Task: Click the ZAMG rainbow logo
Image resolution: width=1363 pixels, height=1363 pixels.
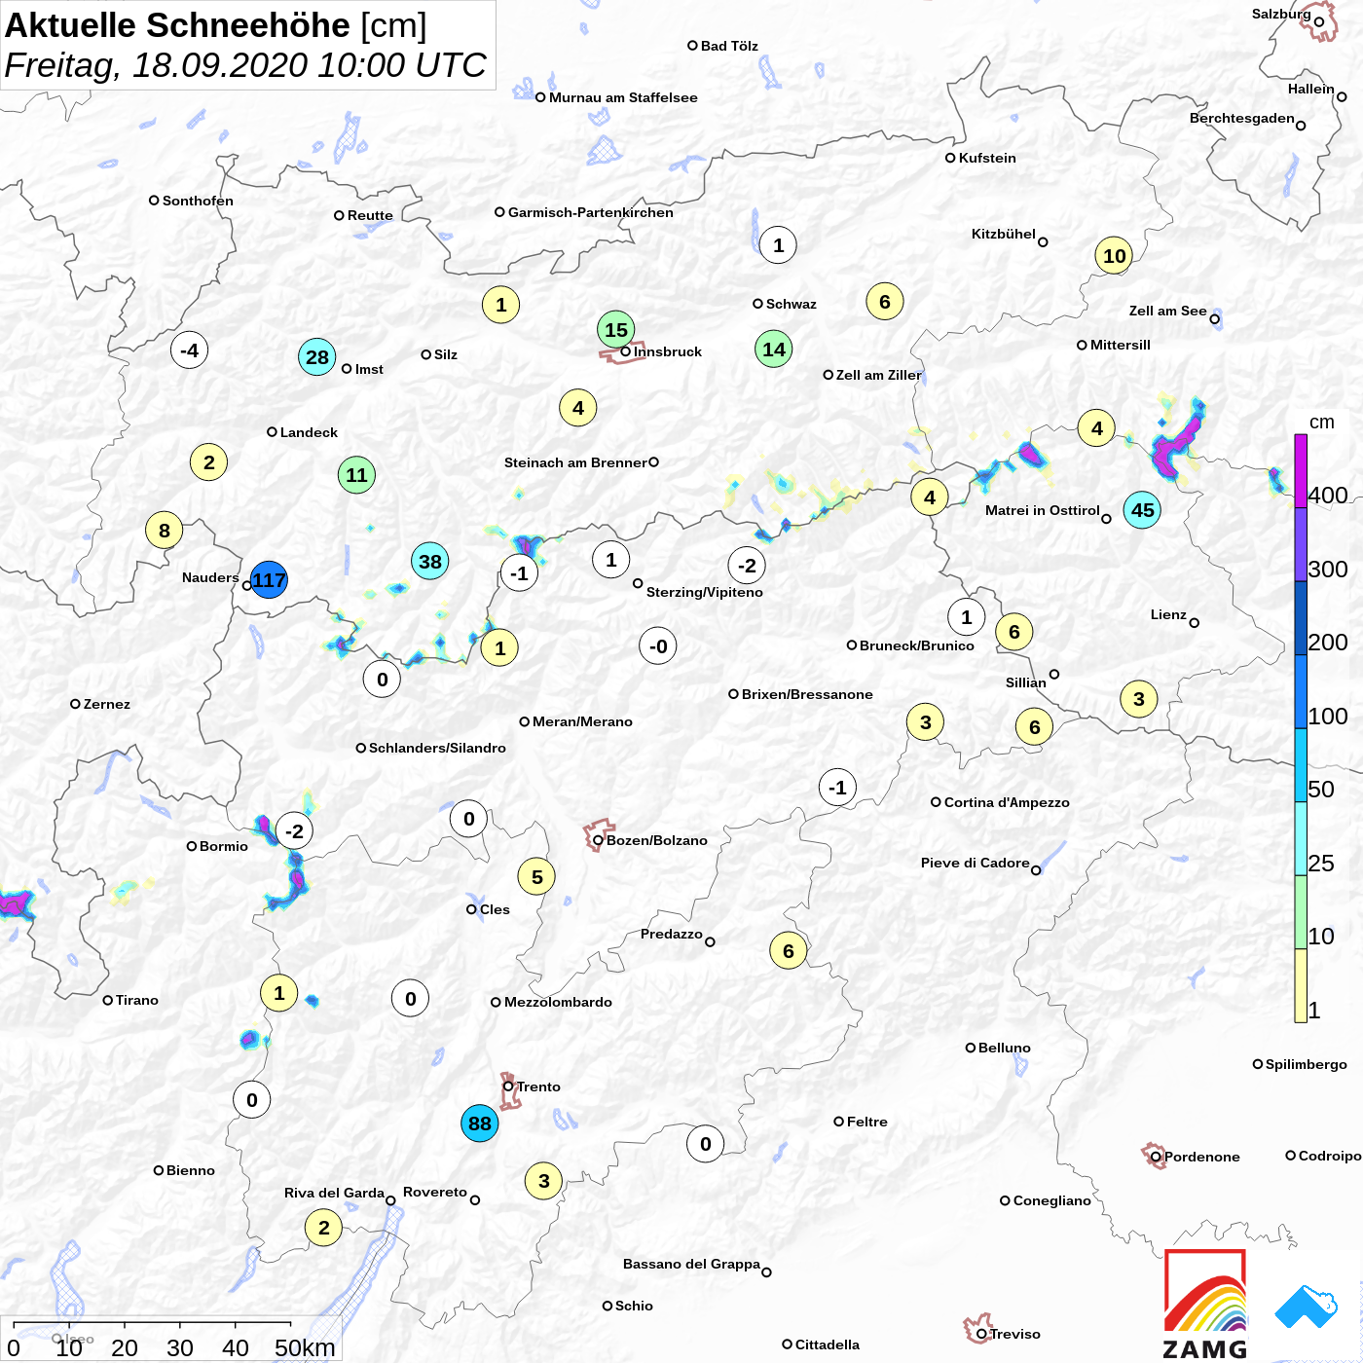Action: 1205,1304
